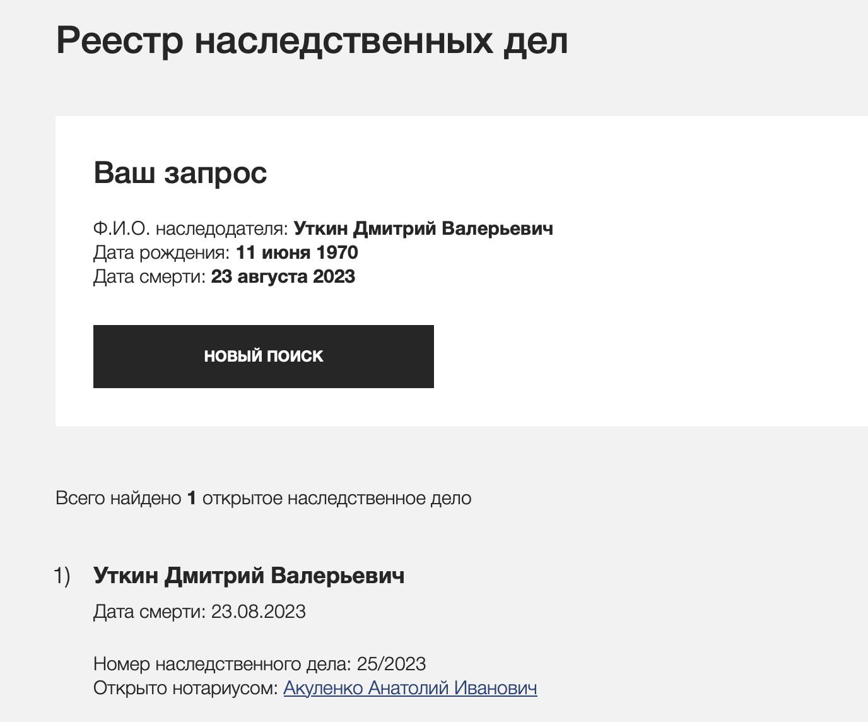Click the Открыто нотариусом label

click(185, 688)
